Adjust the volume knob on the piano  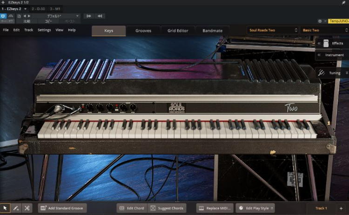tap(89, 108)
